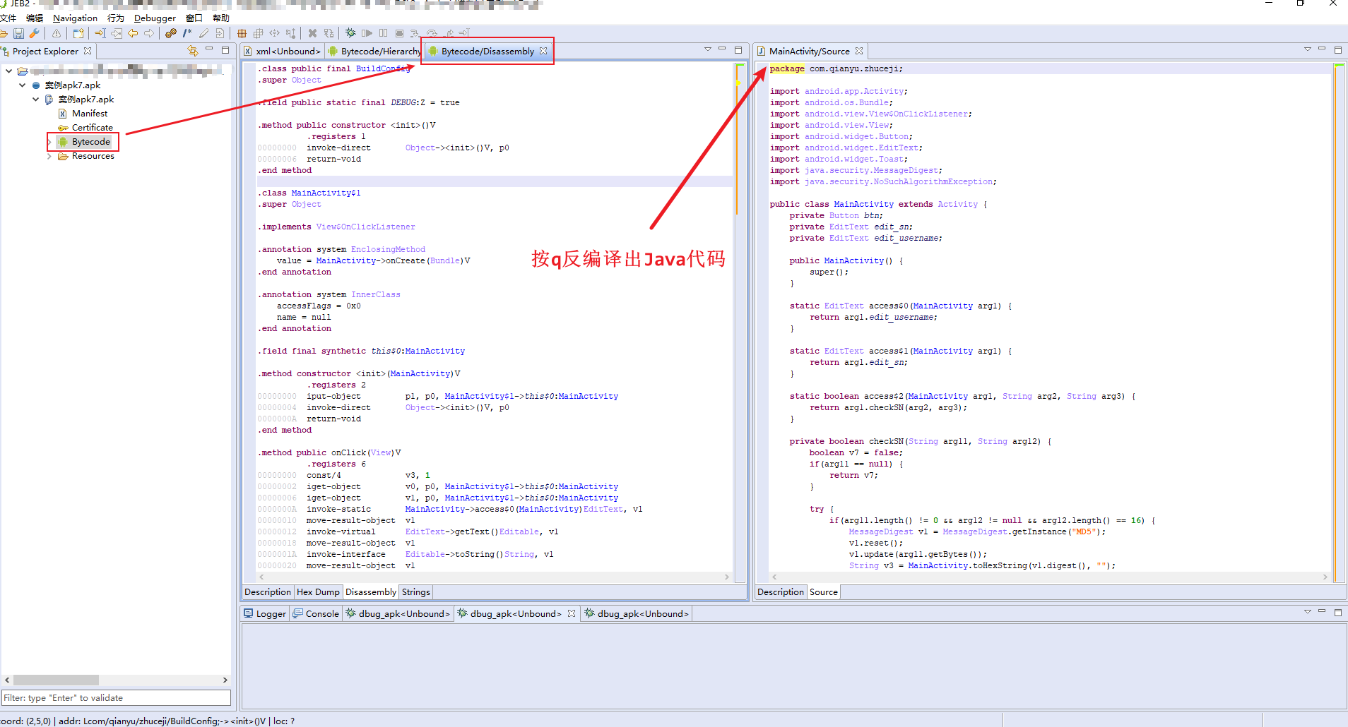Screen dimensions: 1348x727
Task: Select the Manifest item in project tree
Action: 90,114
